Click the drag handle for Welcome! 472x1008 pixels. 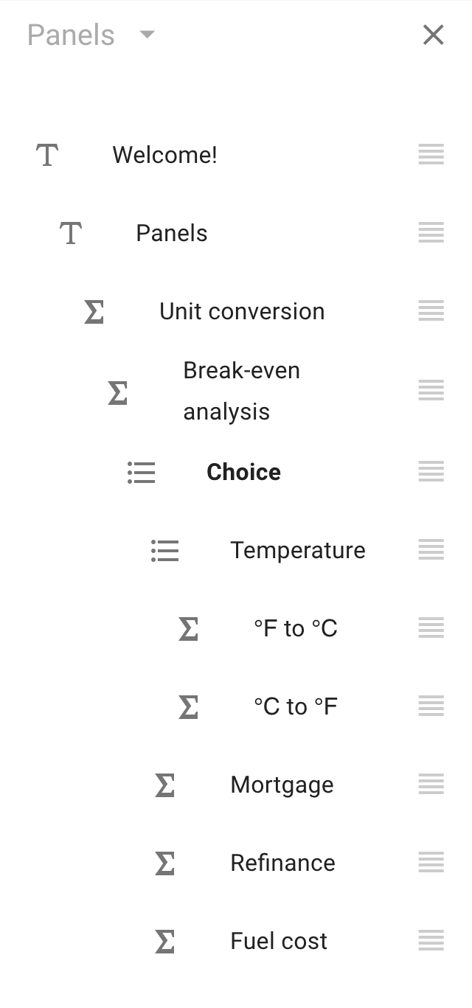431,155
